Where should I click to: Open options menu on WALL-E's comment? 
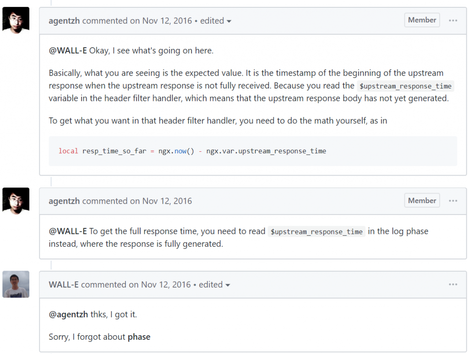pyautogui.click(x=453, y=284)
